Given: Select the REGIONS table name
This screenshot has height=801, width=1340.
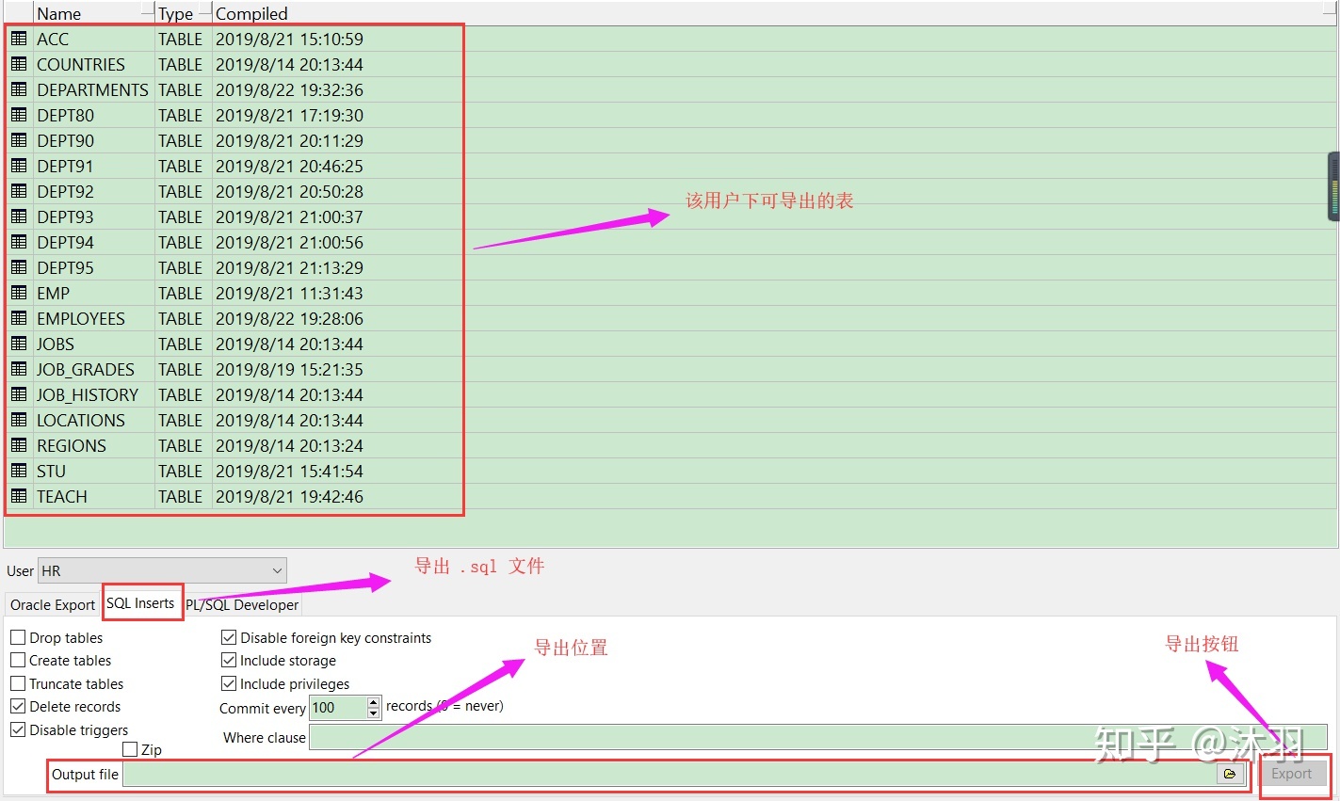Looking at the screenshot, I should click(x=72, y=445).
